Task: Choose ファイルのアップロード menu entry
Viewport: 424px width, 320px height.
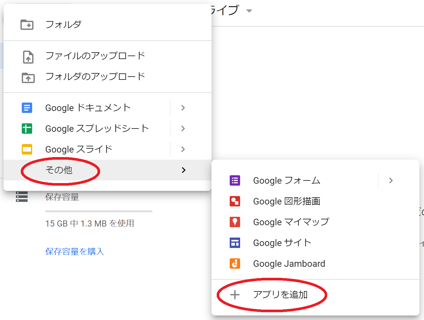Action: coord(108,56)
